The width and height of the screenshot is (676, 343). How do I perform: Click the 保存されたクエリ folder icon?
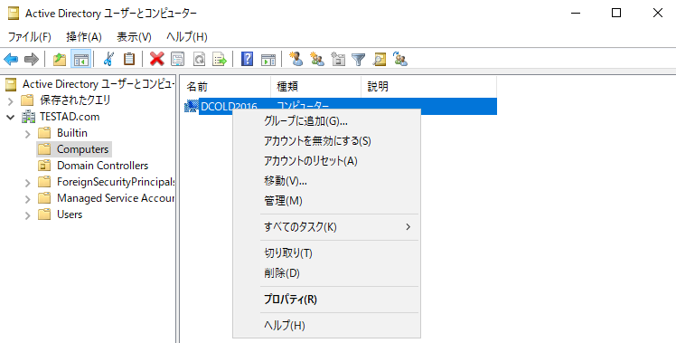coord(27,100)
